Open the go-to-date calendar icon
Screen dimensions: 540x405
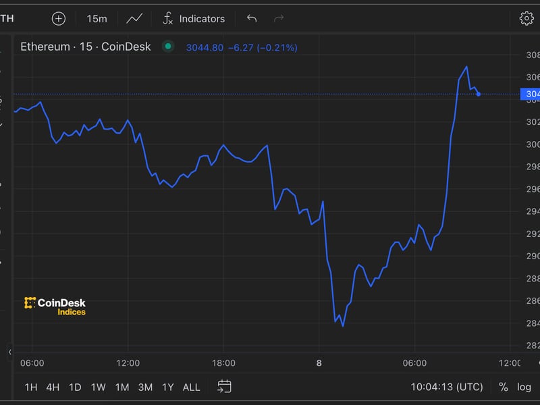[223, 387]
